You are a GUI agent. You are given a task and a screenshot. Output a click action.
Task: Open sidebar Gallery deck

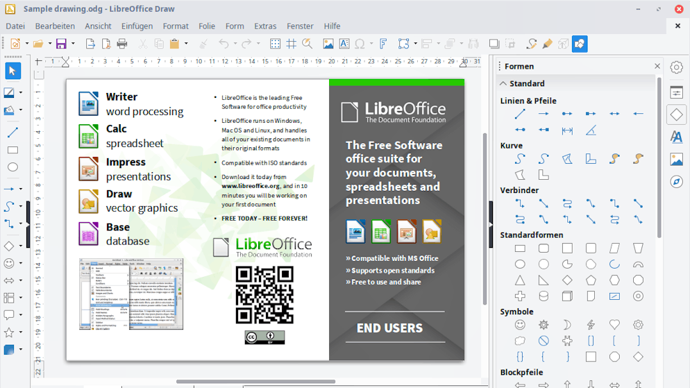point(676,159)
